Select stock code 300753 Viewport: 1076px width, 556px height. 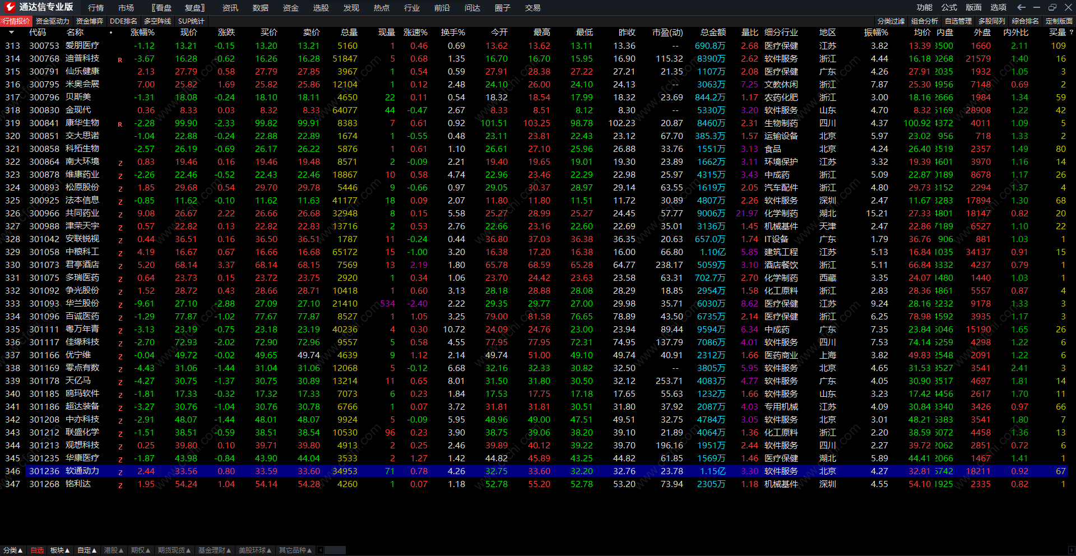tap(44, 46)
